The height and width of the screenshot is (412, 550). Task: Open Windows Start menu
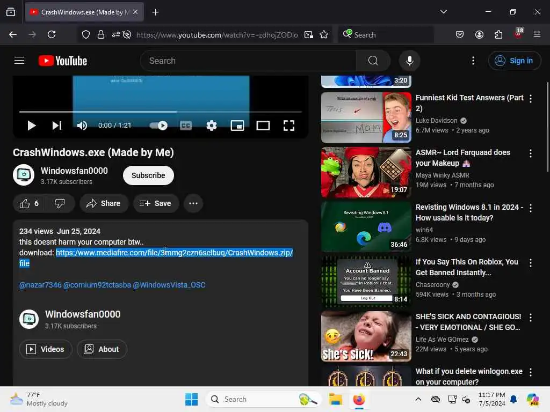[192, 399]
